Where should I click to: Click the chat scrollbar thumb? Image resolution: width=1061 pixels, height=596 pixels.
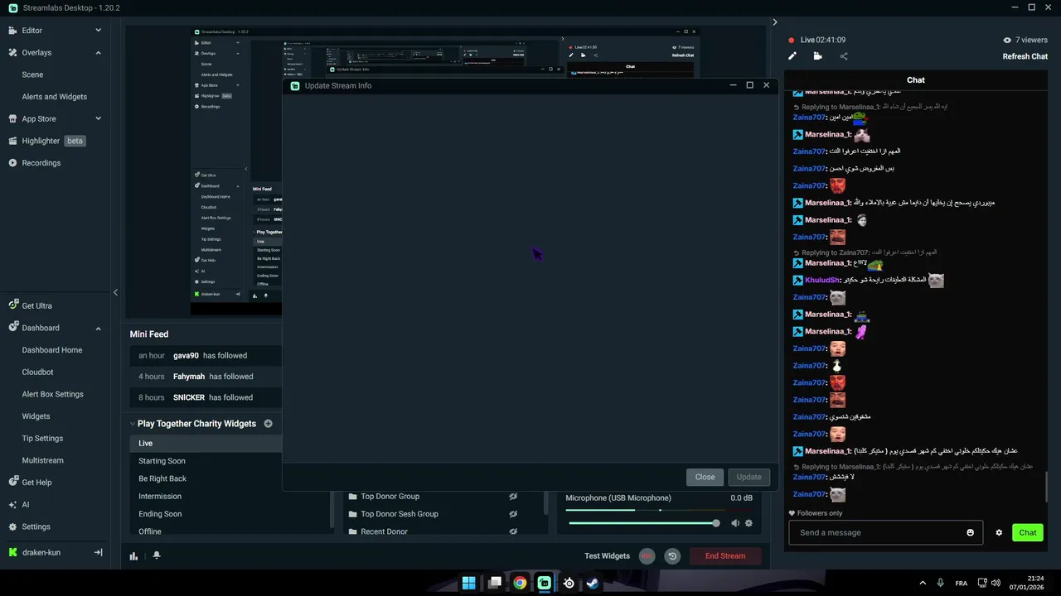point(1047,487)
